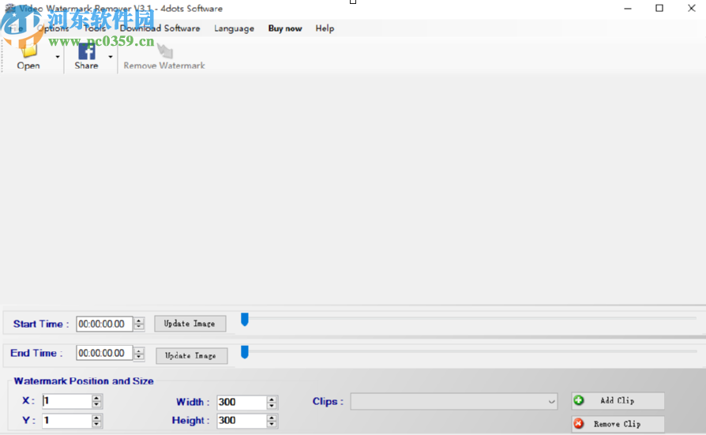This screenshot has height=435, width=706.
Task: Click the Facebook Share icon
Action: pos(86,51)
